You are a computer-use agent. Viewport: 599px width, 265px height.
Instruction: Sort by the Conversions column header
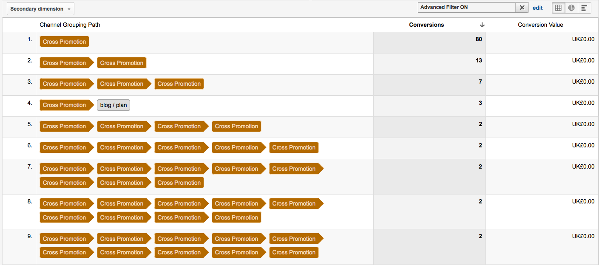(426, 25)
